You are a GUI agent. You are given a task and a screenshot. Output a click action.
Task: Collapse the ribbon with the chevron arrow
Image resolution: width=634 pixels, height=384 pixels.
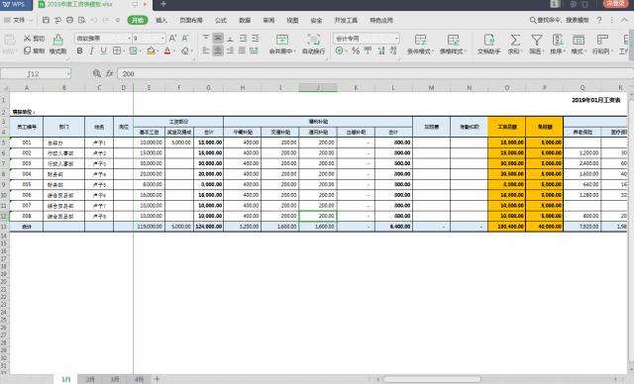click(x=624, y=20)
